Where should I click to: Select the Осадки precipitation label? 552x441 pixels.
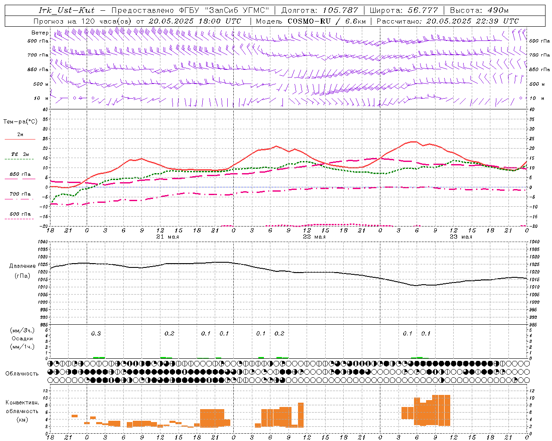pyautogui.click(x=22, y=339)
